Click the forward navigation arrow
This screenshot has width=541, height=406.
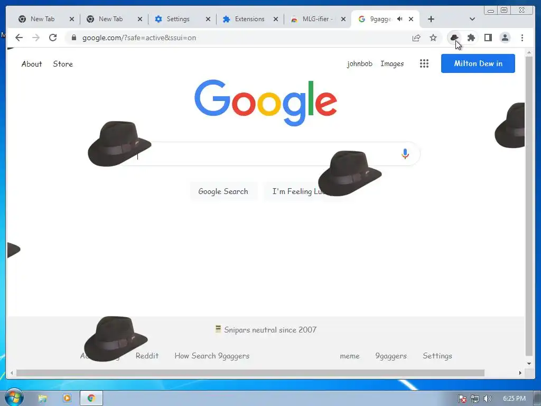(x=36, y=38)
